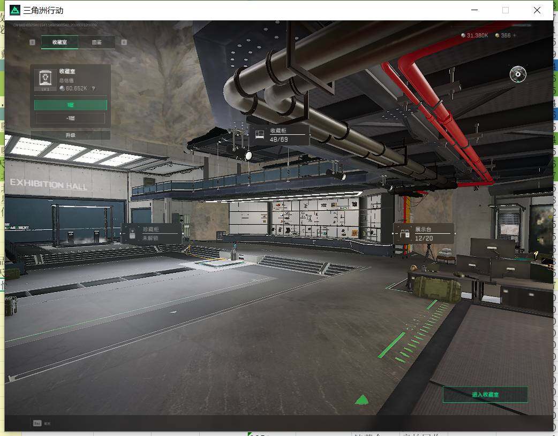
Task: Open the 展示台 12/20 display stand marker
Action: (x=424, y=234)
